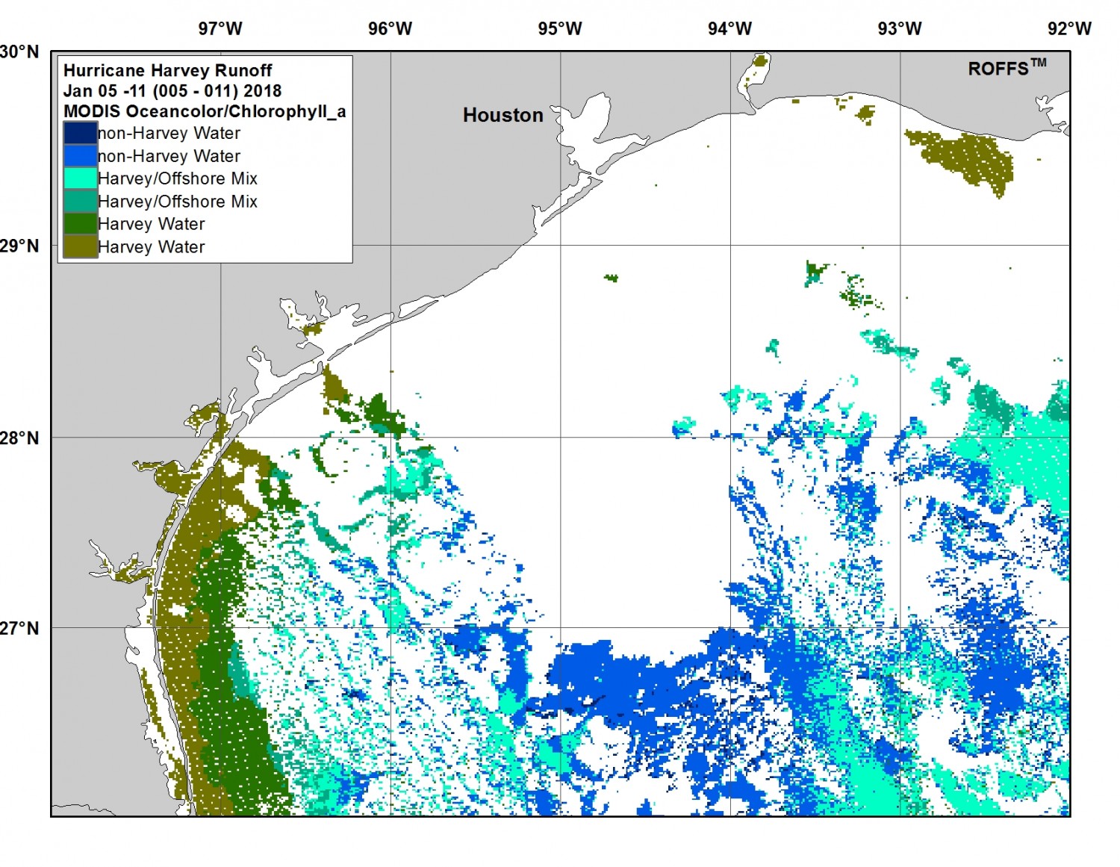Image resolution: width=1120 pixels, height=867 pixels.
Task: Select the 95°W longitude label
Action: point(560,29)
